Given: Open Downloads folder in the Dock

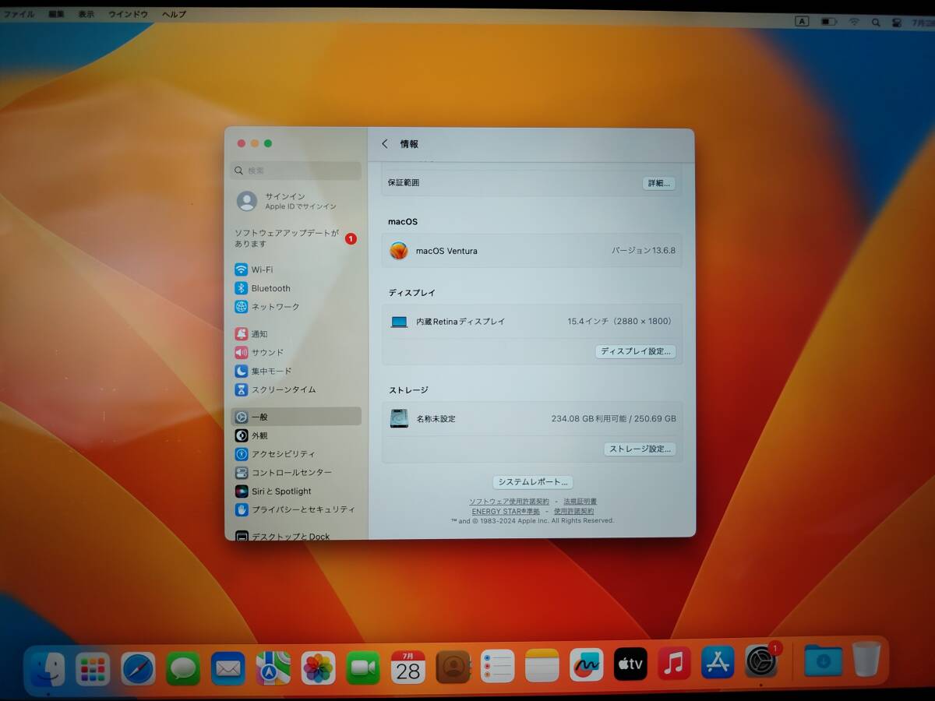Looking at the screenshot, I should tap(823, 660).
